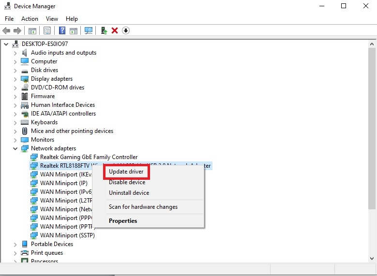
Task: Open the File menu
Action: click(x=9, y=19)
